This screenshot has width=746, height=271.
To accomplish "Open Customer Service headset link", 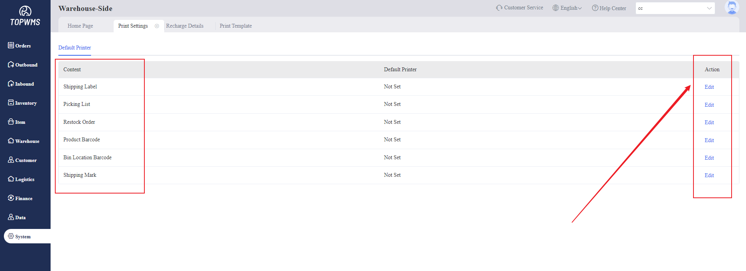I will click(x=520, y=8).
